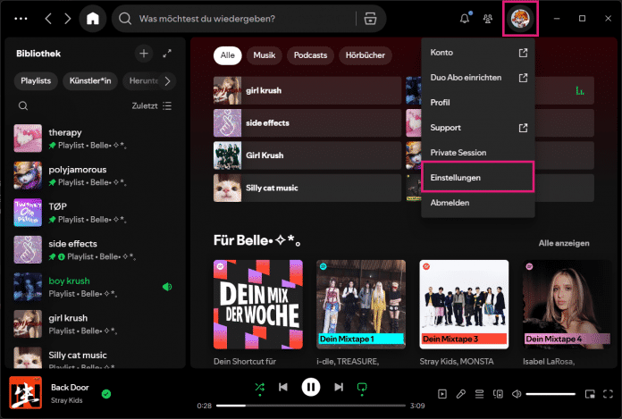
Task: Pause the current song
Action: pyautogui.click(x=311, y=387)
